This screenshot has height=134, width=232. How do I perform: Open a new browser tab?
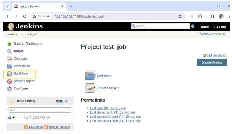(x=71, y=6)
